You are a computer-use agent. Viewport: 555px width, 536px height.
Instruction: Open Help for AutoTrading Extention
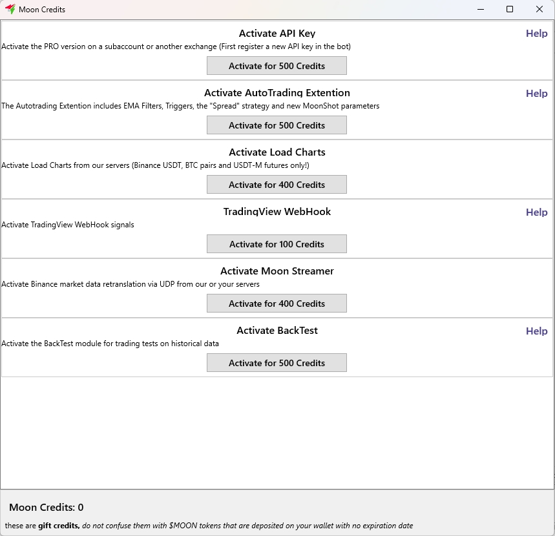tap(536, 93)
